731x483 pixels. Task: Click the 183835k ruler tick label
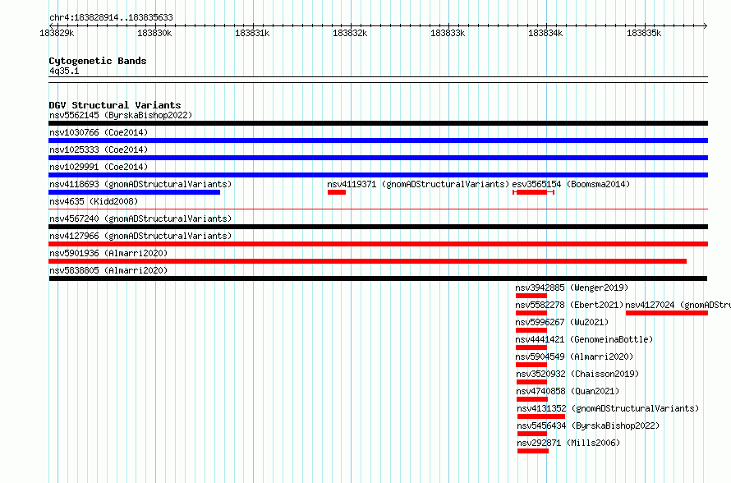pos(644,34)
